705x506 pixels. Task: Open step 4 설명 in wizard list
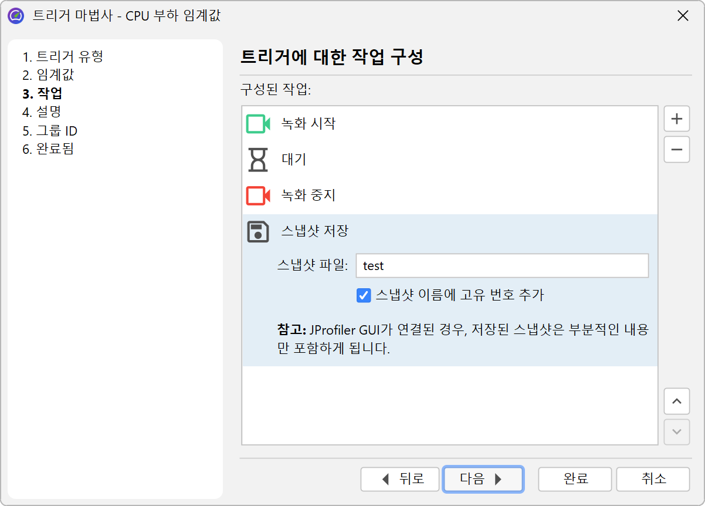[x=42, y=112]
